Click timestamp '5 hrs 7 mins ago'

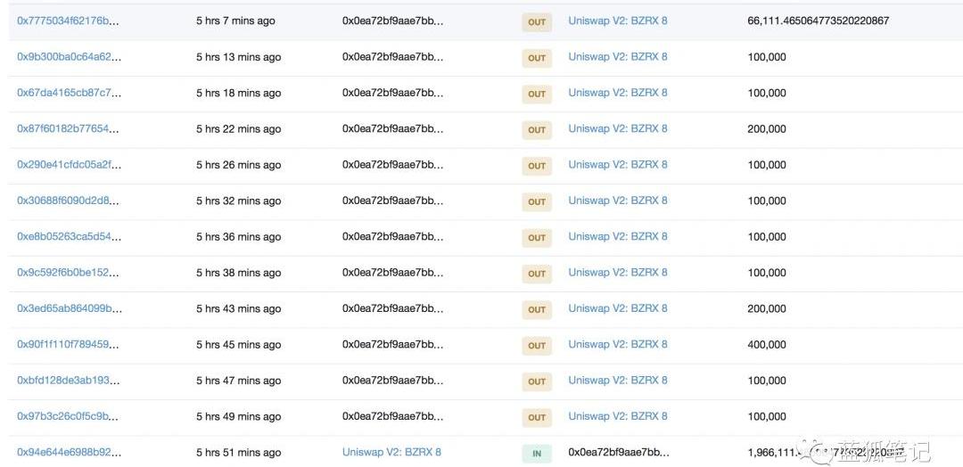[235, 20]
